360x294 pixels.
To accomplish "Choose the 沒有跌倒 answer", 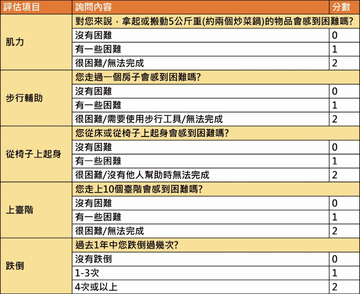I will click(x=201, y=259).
